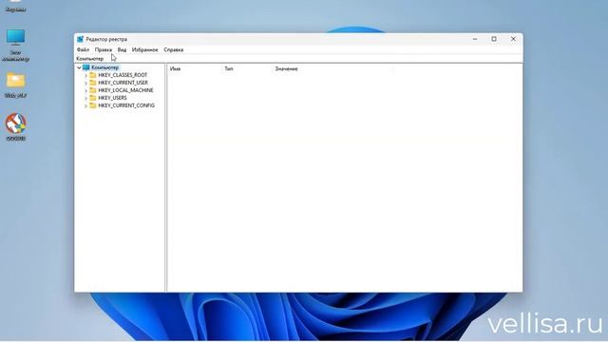
Task: Select the Компьютер label in tree
Action: pyautogui.click(x=104, y=67)
